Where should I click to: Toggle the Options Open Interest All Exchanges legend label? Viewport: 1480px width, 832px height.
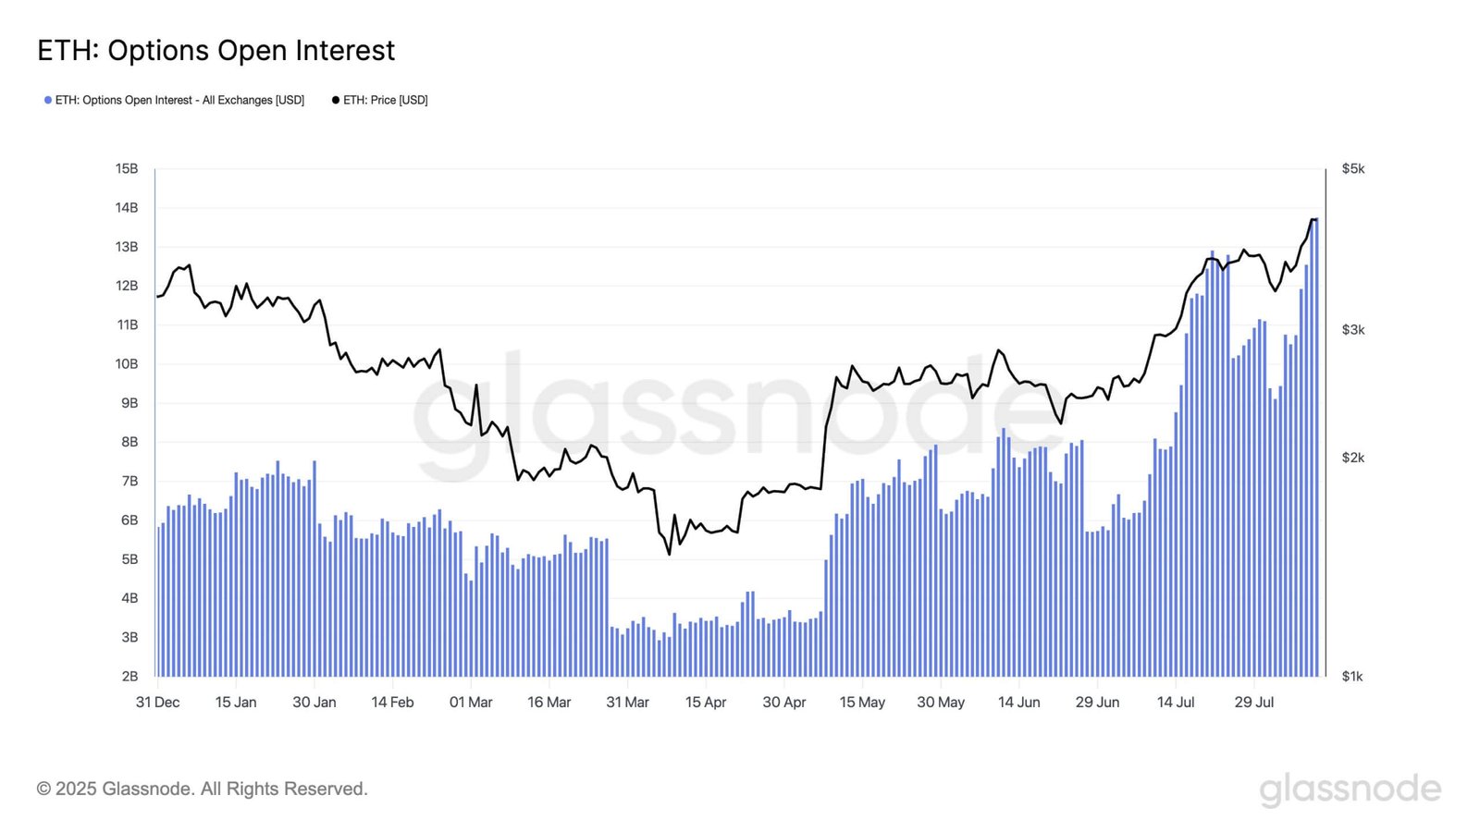pos(179,100)
